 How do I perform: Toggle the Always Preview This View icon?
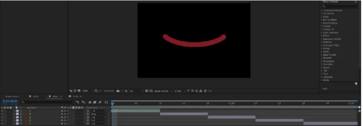(71, 91)
